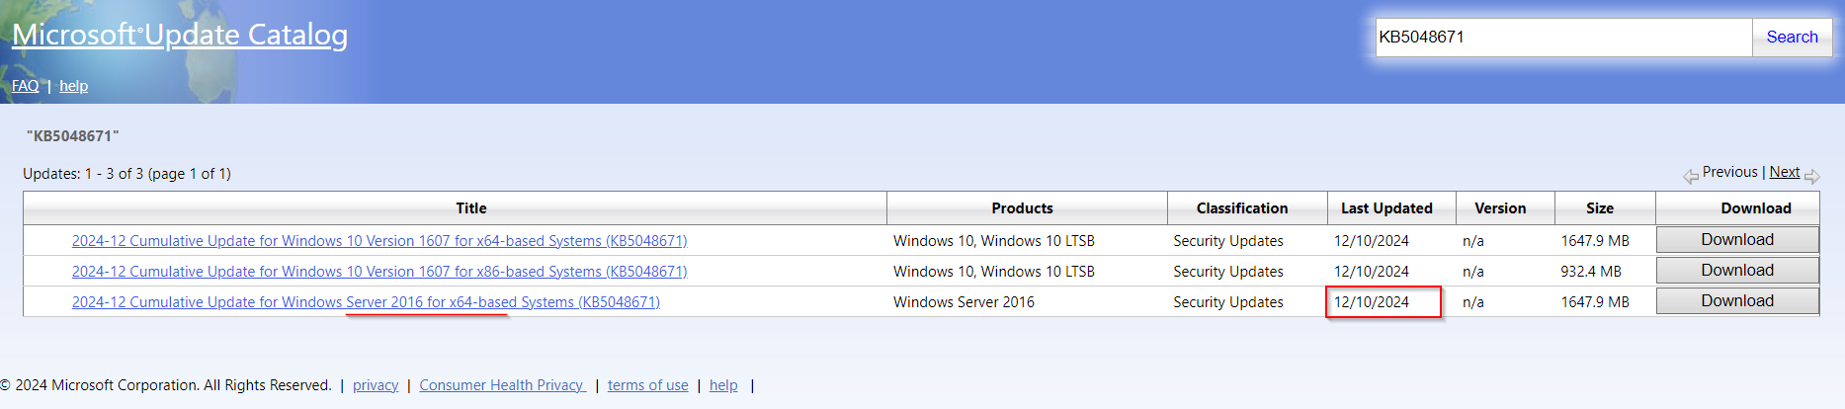Click the Previous page arrow icon

1691,176
